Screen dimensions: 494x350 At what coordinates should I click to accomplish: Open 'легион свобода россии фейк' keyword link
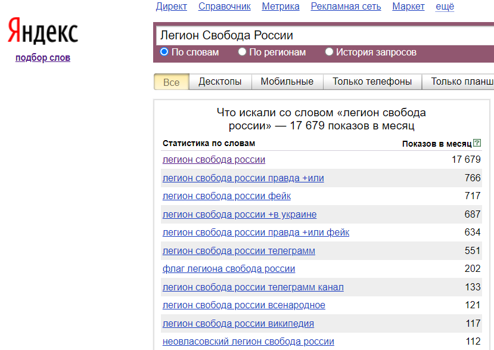[226, 196]
